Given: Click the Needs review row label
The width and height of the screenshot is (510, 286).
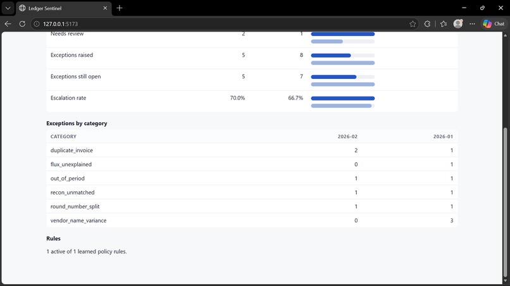Looking at the screenshot, I should [67, 33].
